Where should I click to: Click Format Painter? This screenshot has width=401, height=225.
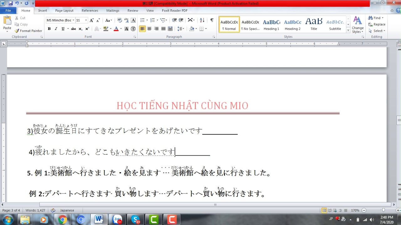click(29, 31)
